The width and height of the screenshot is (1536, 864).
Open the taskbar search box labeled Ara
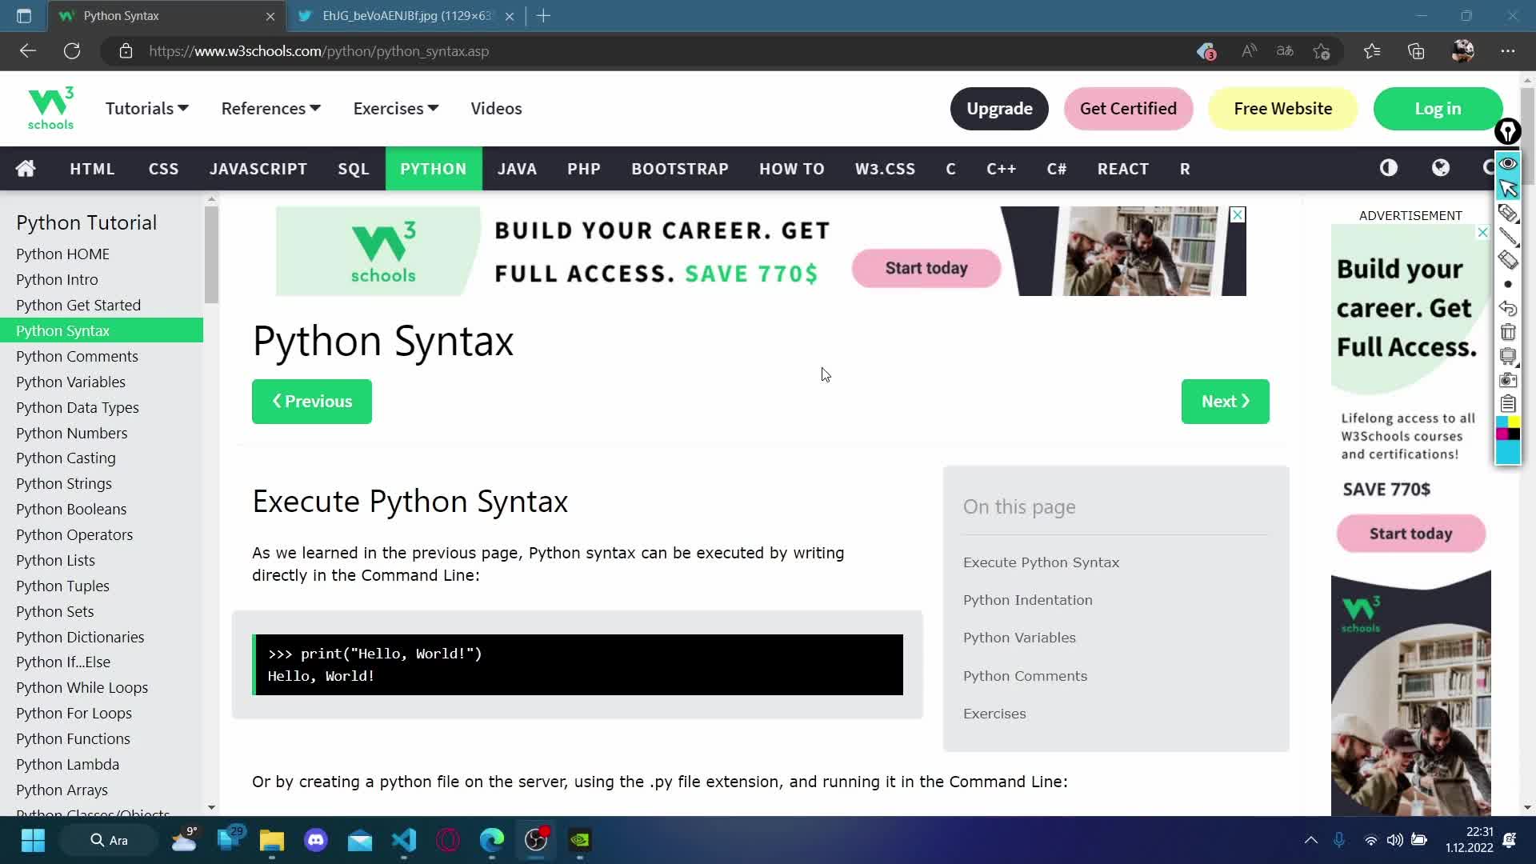[110, 840]
